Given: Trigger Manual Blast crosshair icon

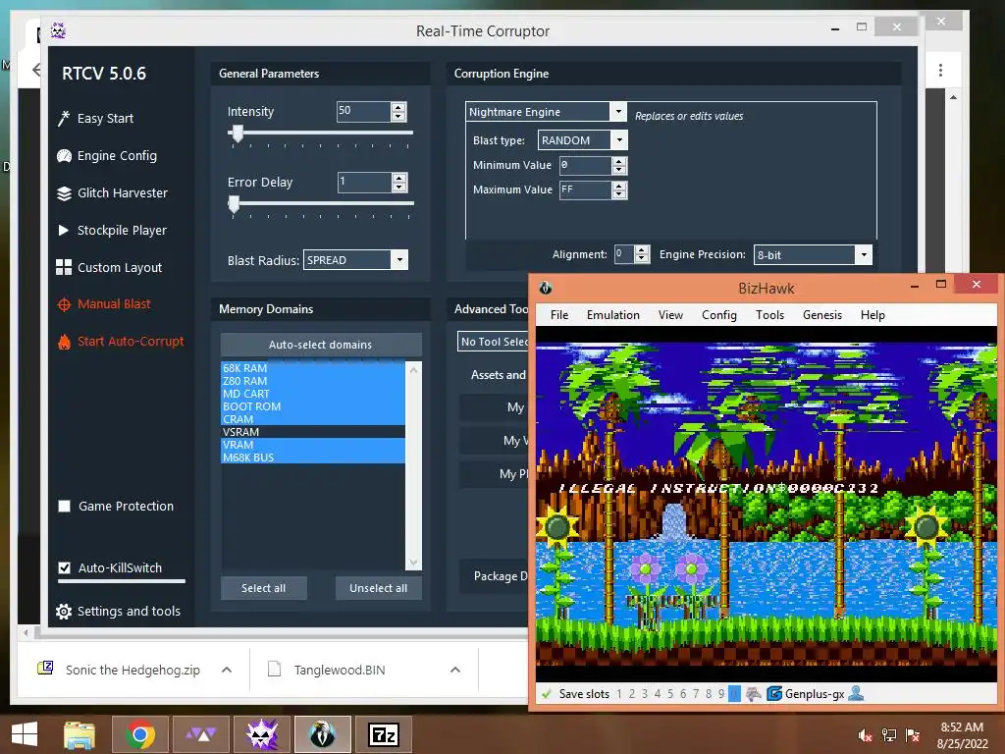Looking at the screenshot, I should [64, 304].
